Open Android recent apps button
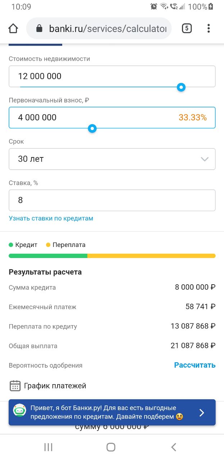 pos(48,447)
